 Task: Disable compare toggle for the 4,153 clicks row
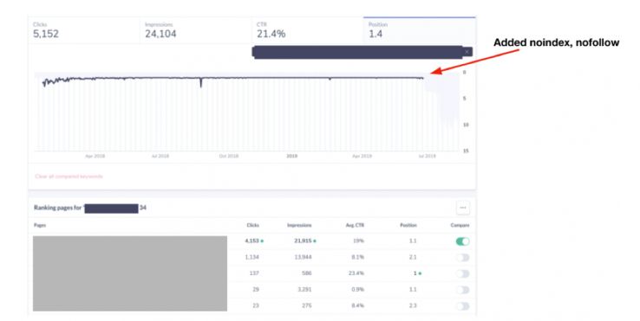(462, 241)
